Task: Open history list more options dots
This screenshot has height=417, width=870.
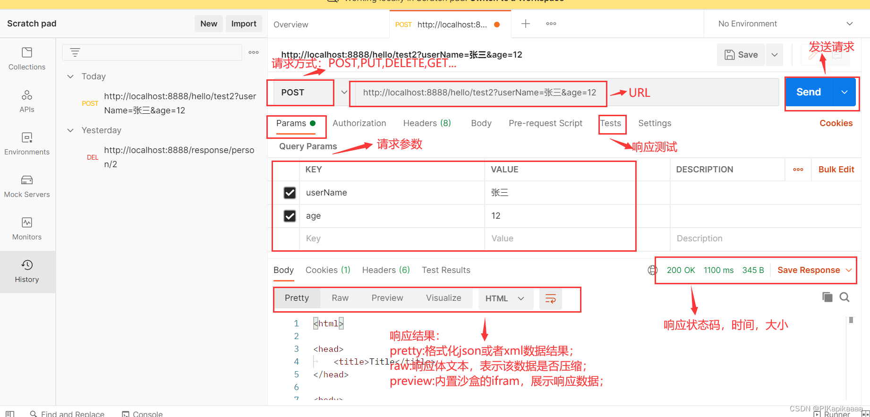Action: (254, 52)
